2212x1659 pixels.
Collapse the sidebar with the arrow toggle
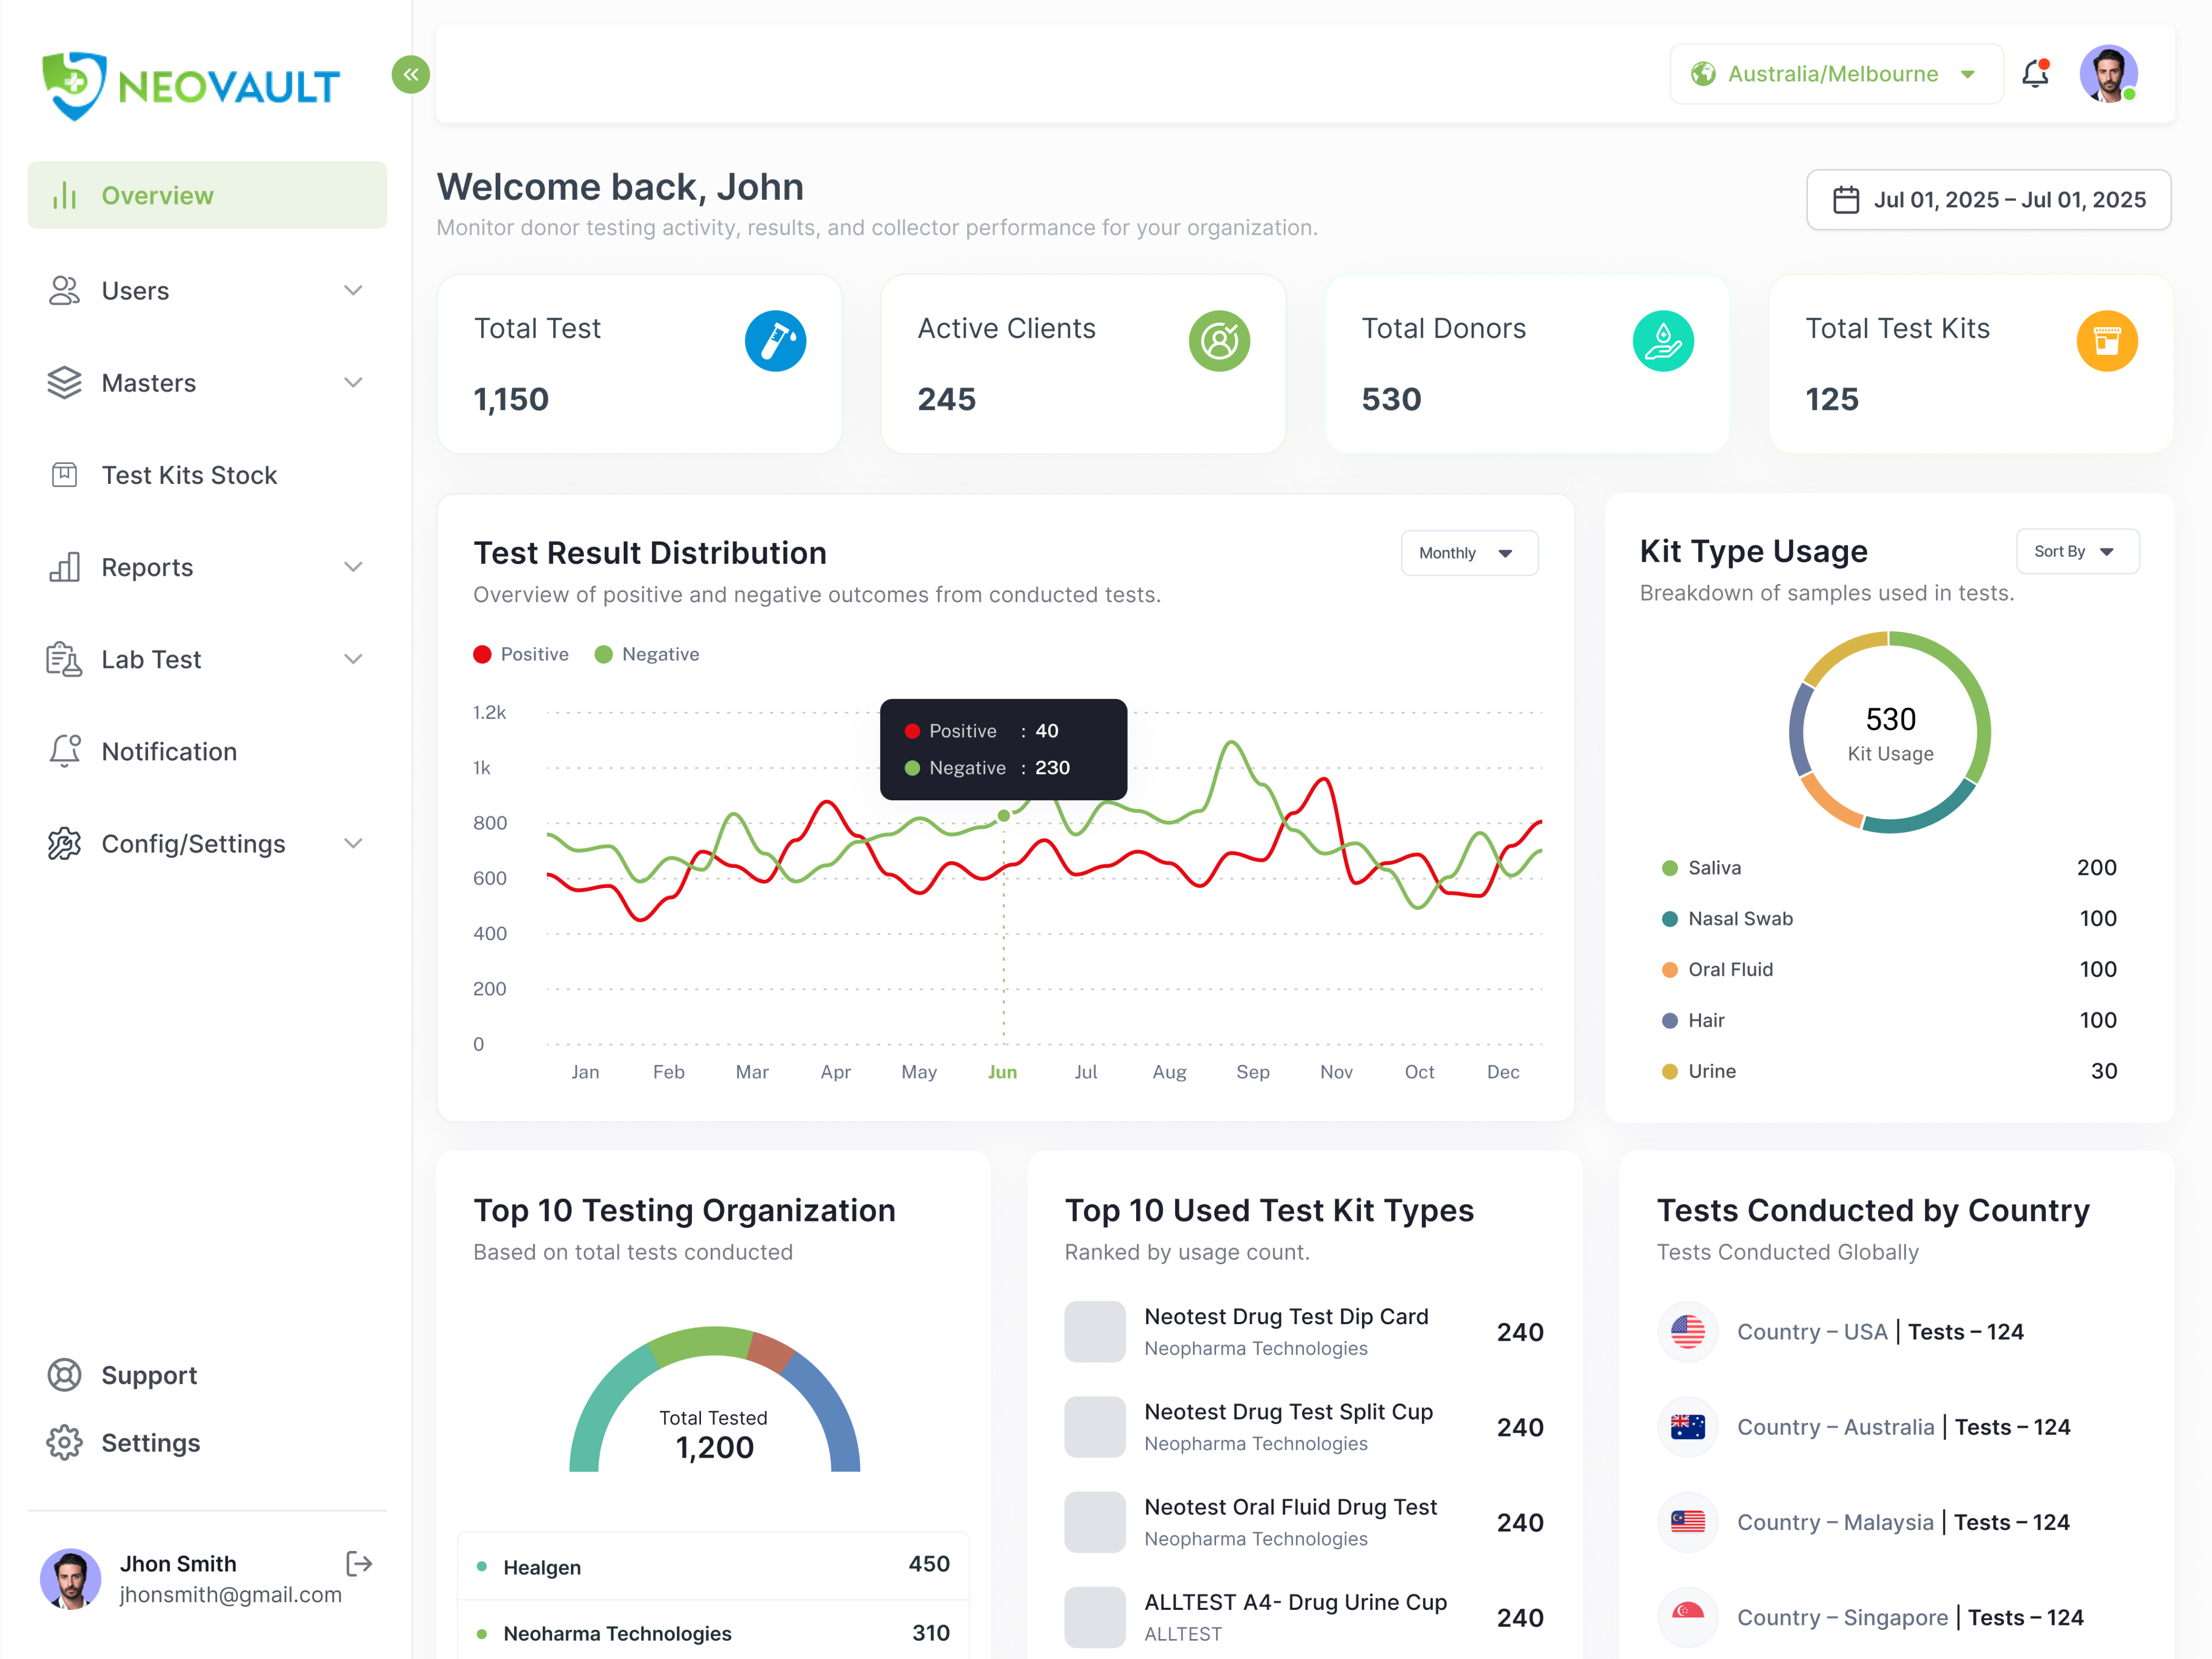(x=410, y=74)
